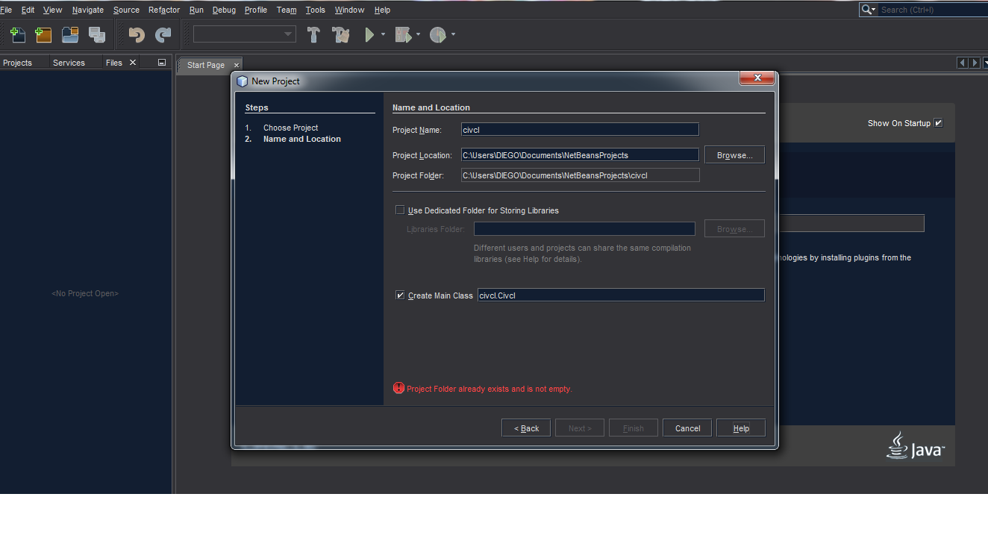Click the Back button

(526, 428)
